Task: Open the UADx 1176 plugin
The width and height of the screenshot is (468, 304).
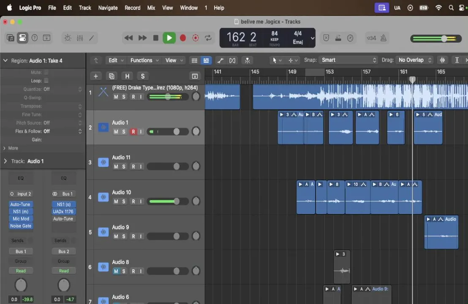Action: coord(63,212)
